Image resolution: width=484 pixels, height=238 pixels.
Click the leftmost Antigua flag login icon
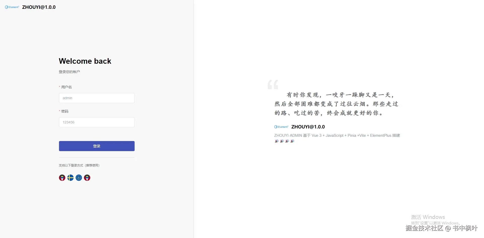coord(62,178)
